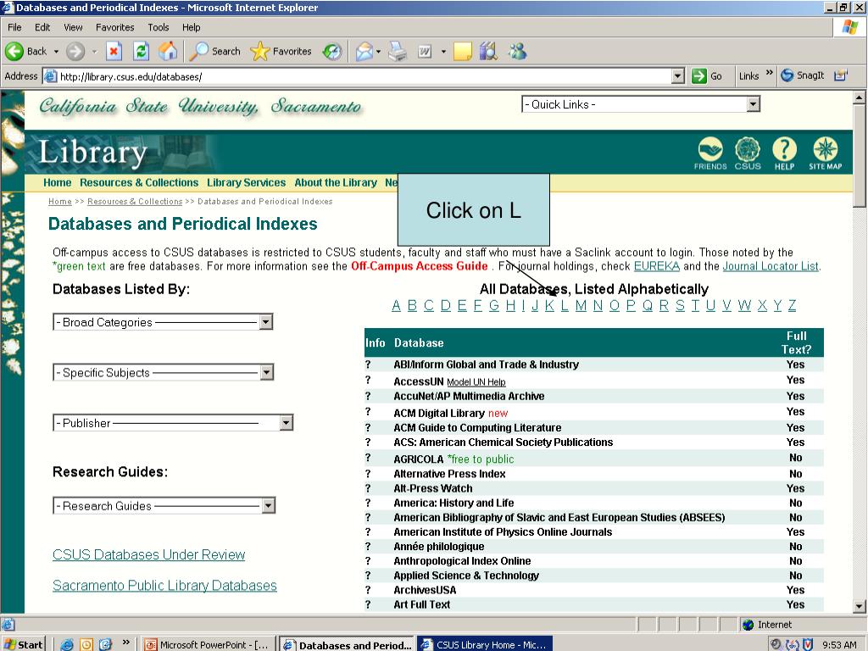Image resolution: width=868 pixels, height=651 pixels.
Task: Open the EUREKA link
Action: point(657,266)
